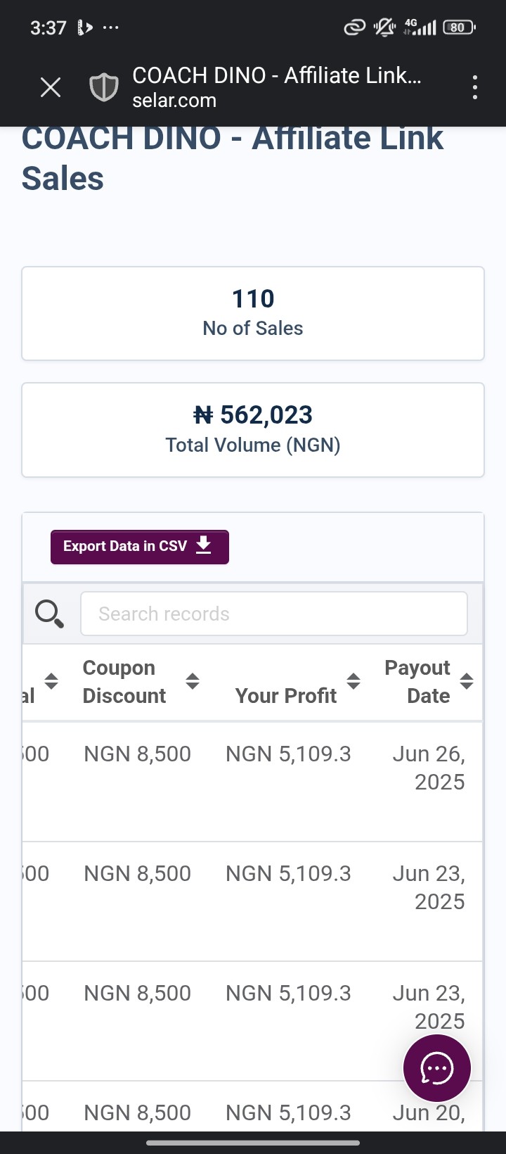Click the download arrow on Export button

[204, 545]
